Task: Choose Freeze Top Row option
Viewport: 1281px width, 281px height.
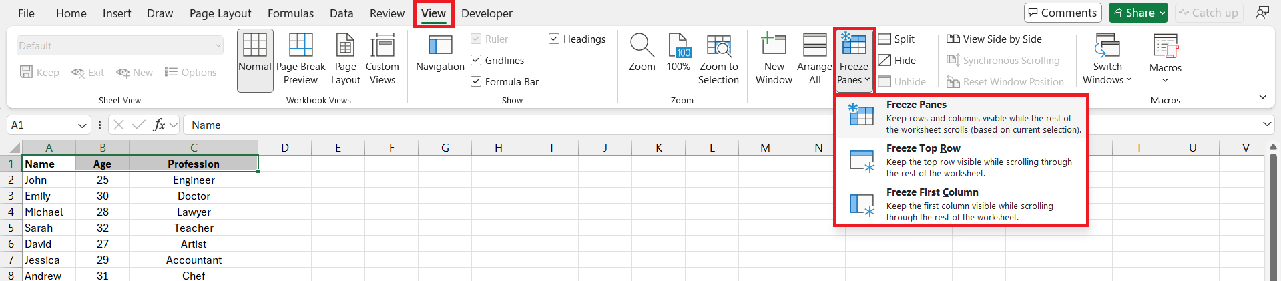Action: [961, 160]
